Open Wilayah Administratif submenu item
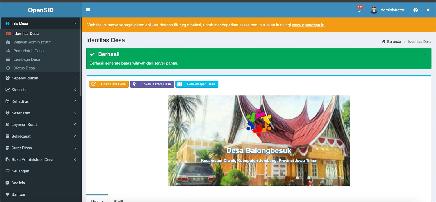Screen dimensions: 436x202 pyautogui.click(x=32, y=42)
